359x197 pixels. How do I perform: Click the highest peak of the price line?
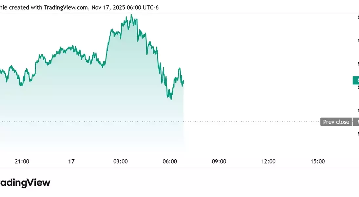(x=131, y=15)
